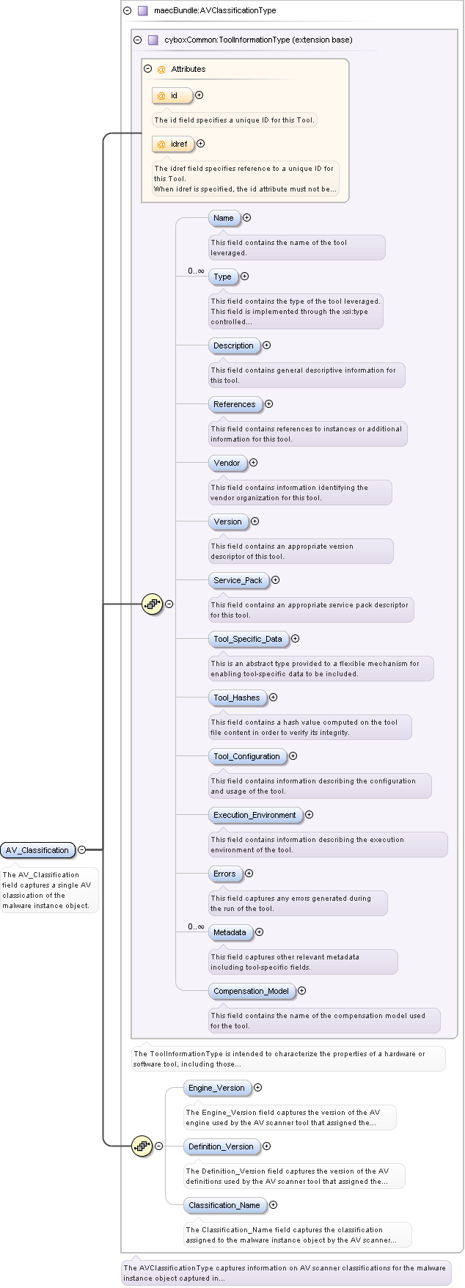
Task: Click the upper sequence compositor icon
Action: pyautogui.click(x=152, y=604)
